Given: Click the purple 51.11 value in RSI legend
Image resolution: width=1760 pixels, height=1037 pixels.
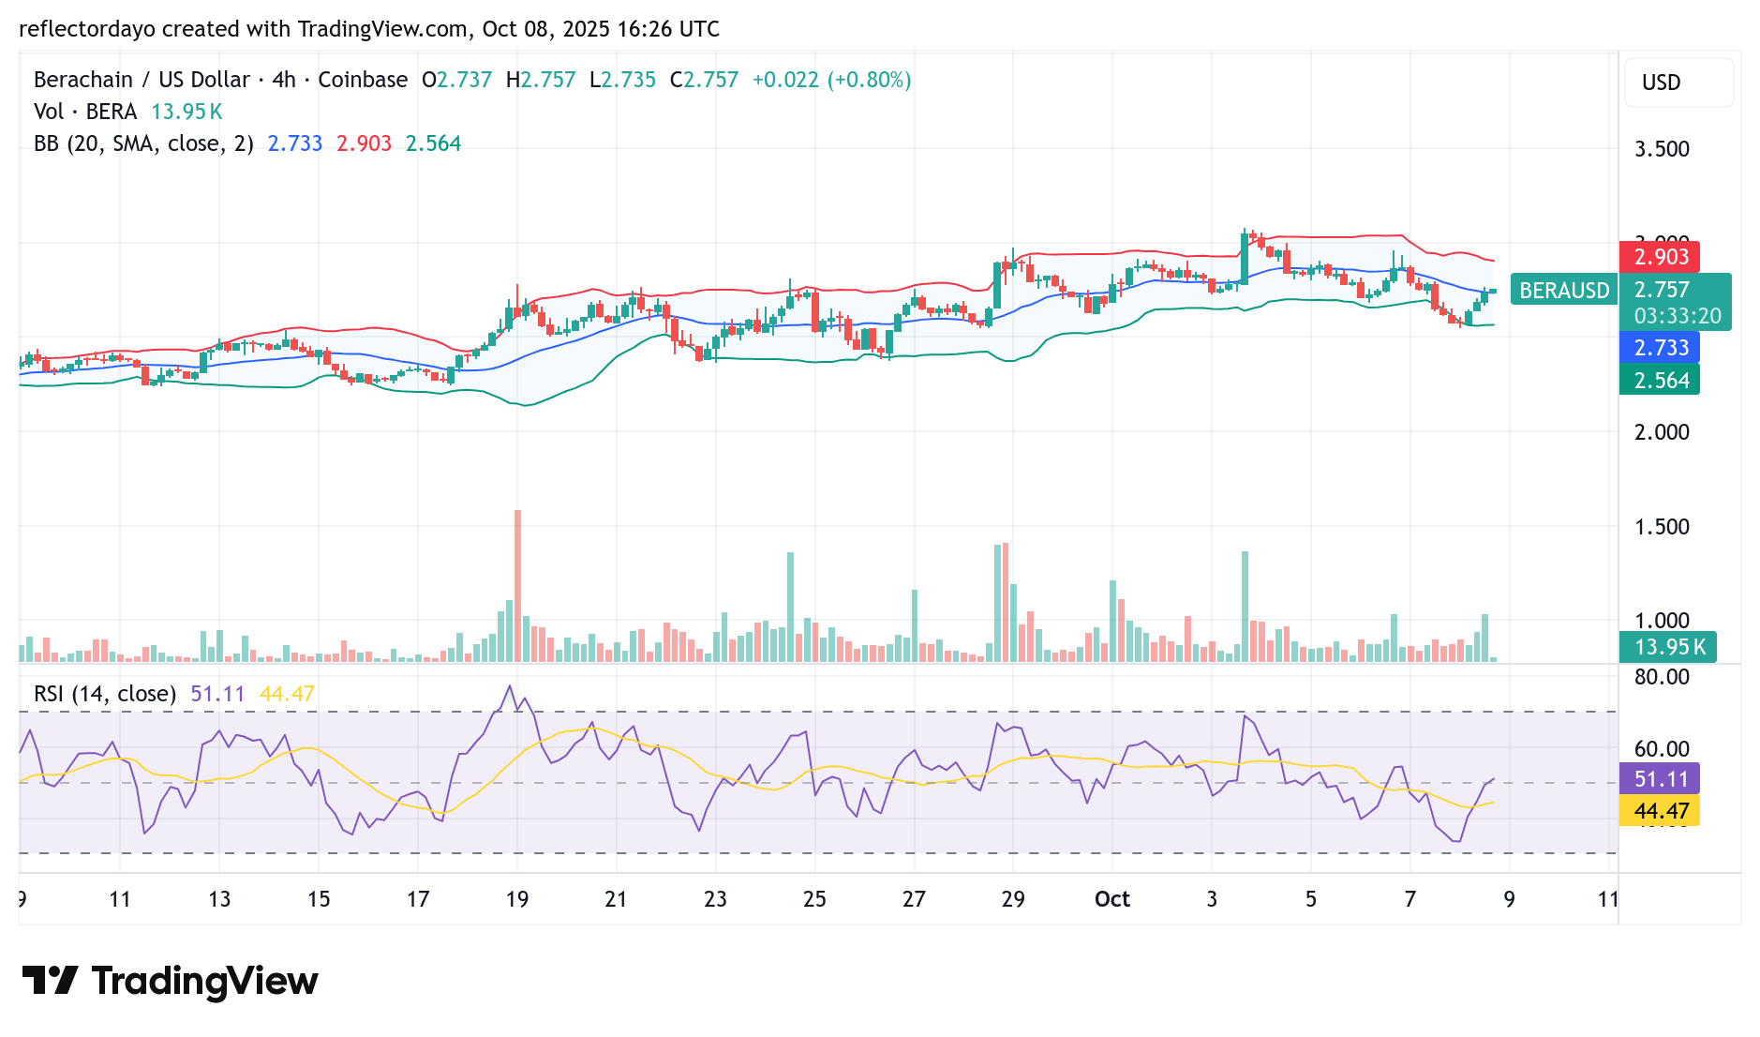Looking at the screenshot, I should pyautogui.click(x=217, y=694).
